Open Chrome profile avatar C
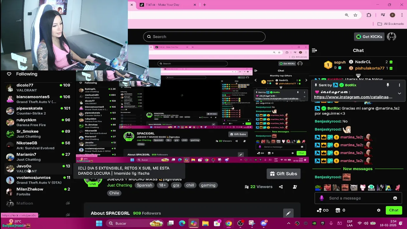 [392, 15]
